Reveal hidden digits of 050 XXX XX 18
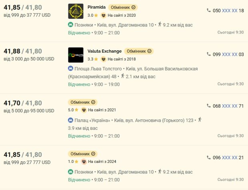Image resolution: width=248 pixels, height=190 pixels. pyautogui.click(x=230, y=10)
